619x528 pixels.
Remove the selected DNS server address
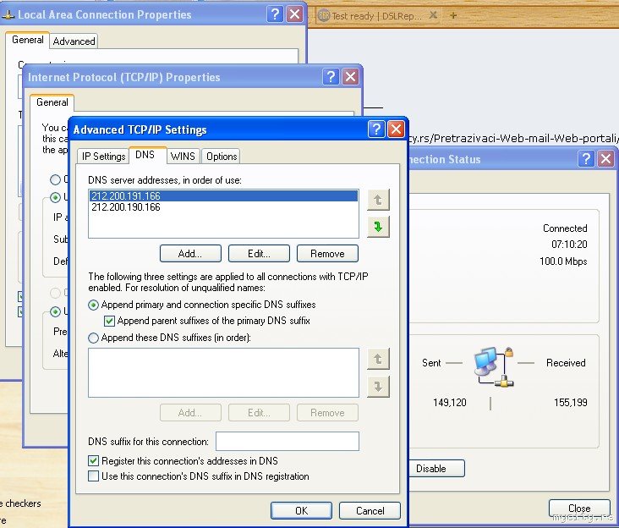(327, 254)
